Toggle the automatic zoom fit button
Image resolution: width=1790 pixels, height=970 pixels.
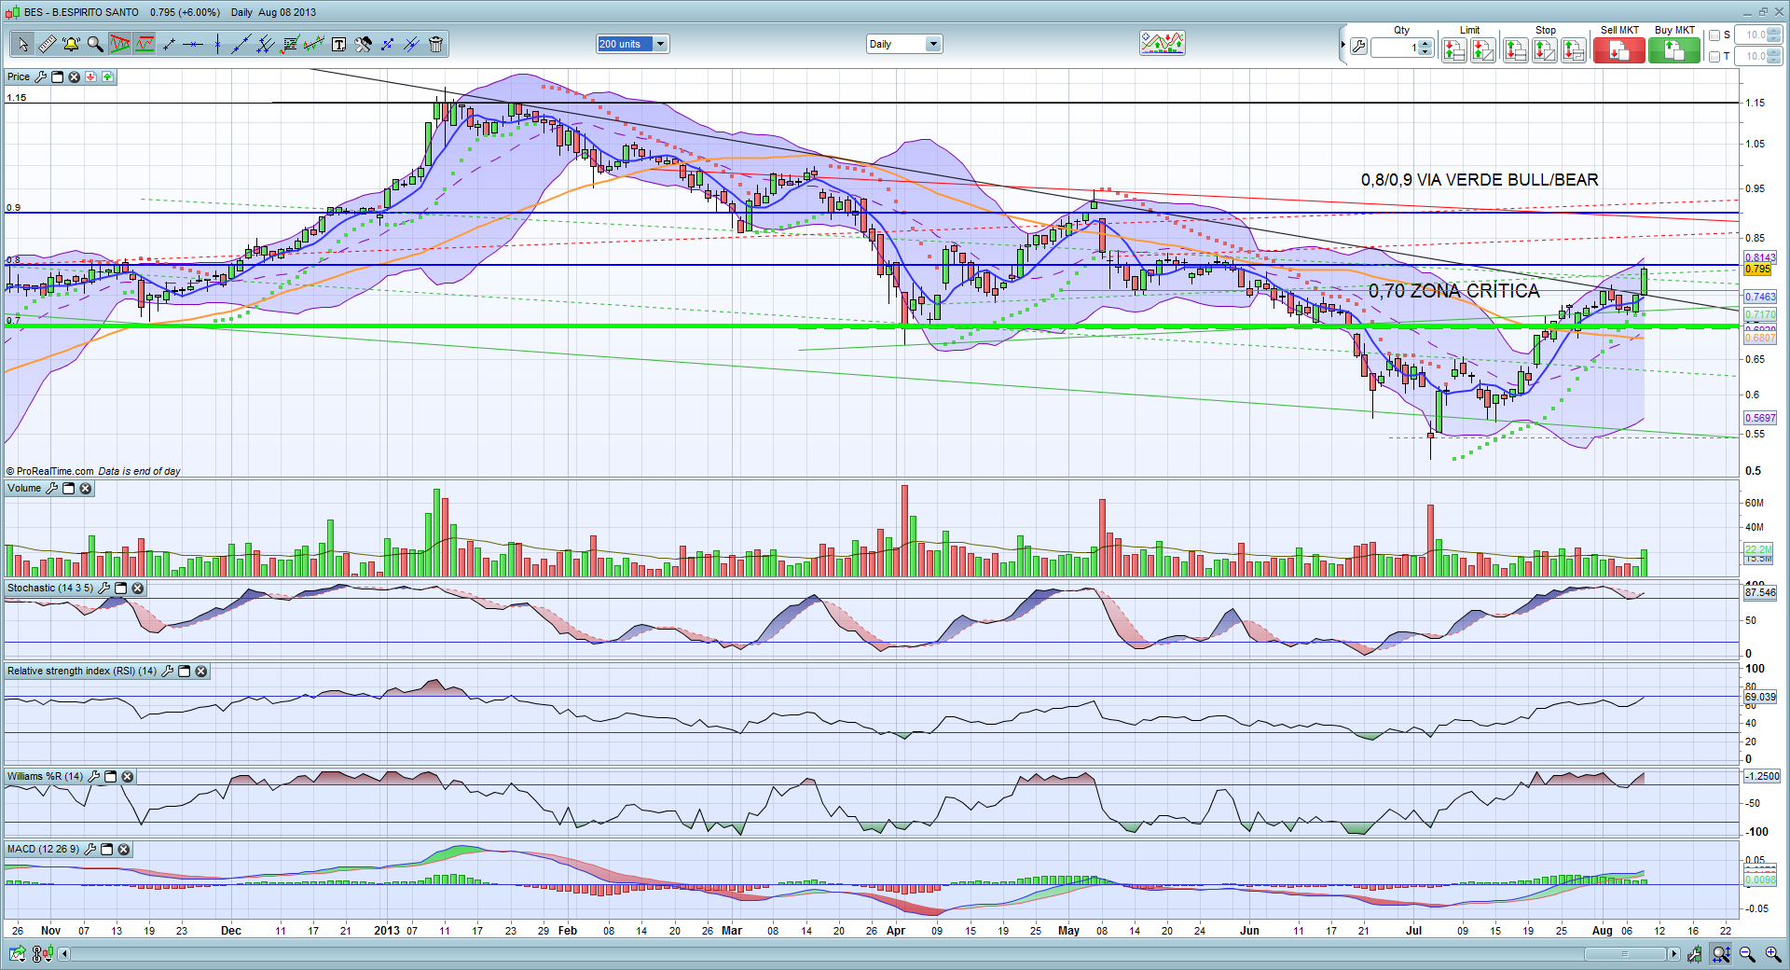click(1721, 954)
